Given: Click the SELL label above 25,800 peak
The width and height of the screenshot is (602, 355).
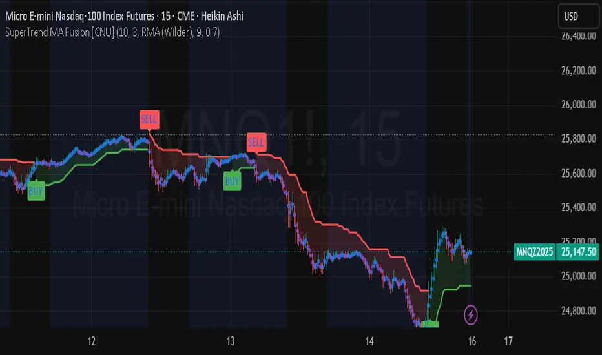Looking at the screenshot, I should pos(149,119).
